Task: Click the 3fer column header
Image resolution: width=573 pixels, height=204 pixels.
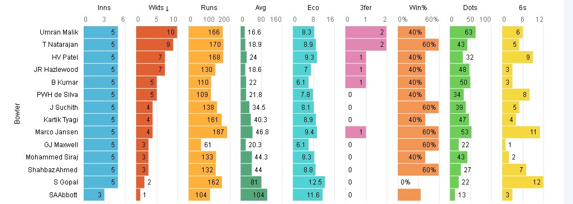Action: 366,8
